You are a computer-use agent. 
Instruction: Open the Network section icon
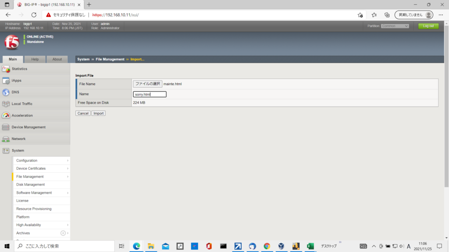tap(6, 139)
